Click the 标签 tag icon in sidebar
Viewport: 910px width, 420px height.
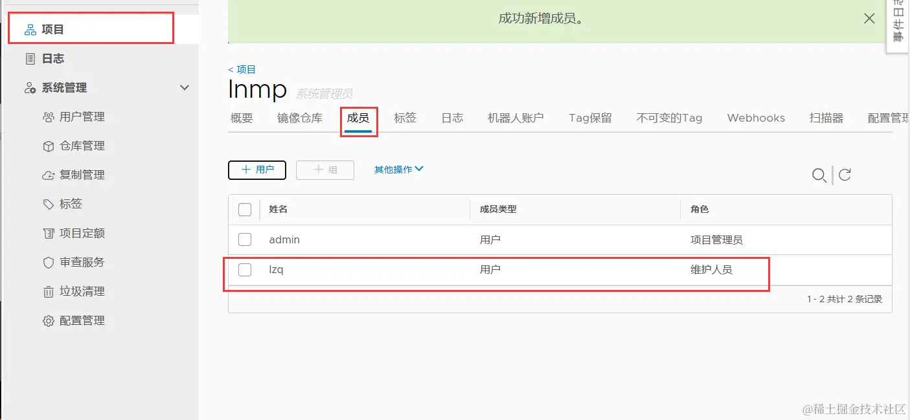click(49, 204)
